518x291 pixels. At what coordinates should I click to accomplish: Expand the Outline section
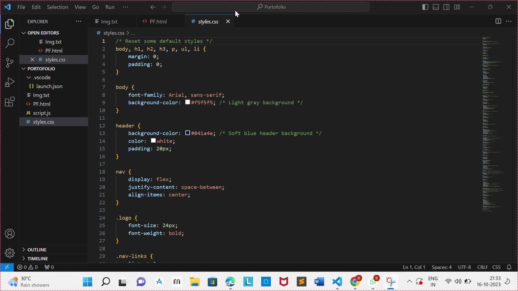37,250
